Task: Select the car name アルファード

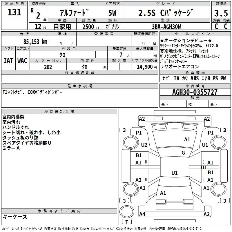Action: (x=75, y=12)
